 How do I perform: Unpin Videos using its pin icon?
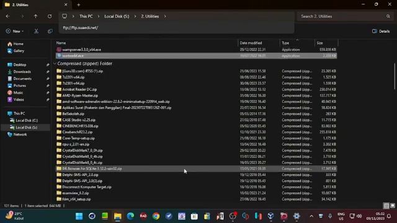pos(48,100)
